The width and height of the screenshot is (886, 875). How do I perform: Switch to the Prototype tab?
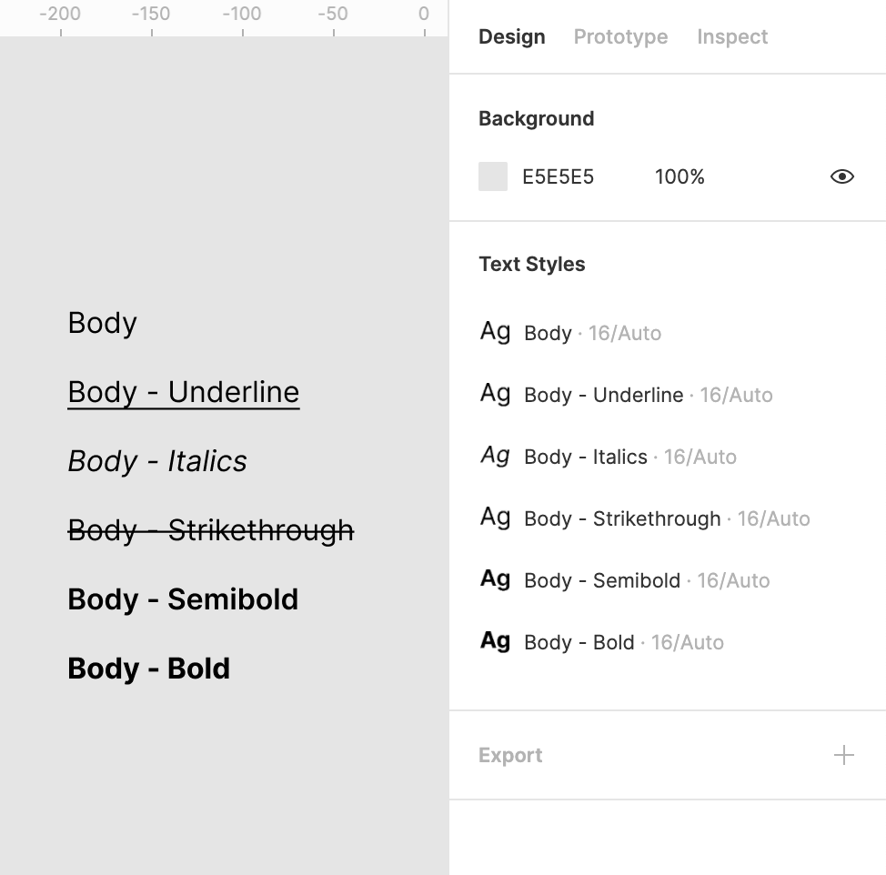click(x=620, y=37)
